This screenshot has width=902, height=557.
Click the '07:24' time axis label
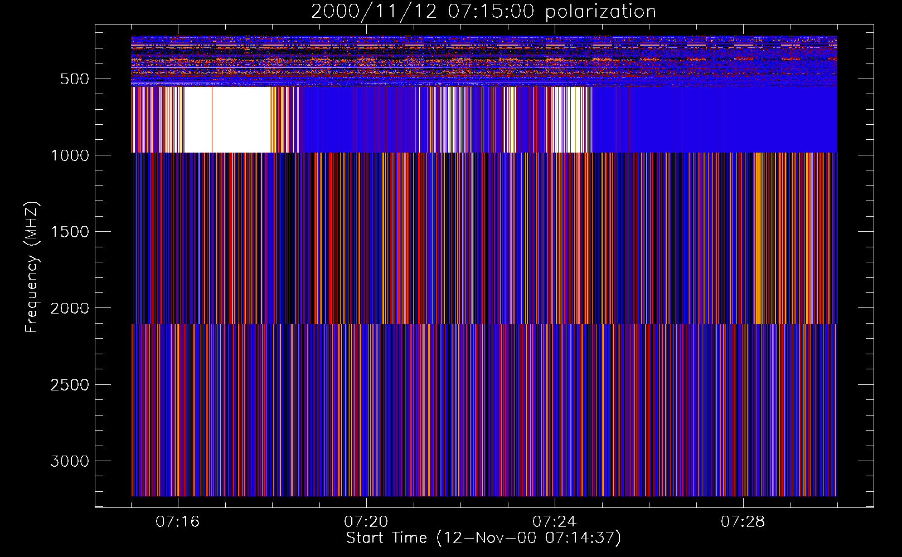554,522
